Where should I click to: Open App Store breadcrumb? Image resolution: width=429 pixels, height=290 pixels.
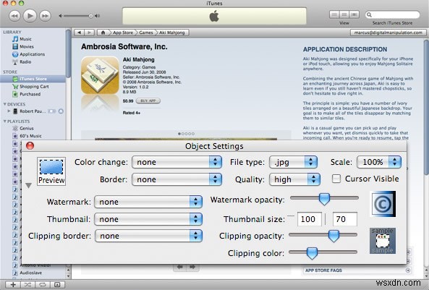click(x=122, y=33)
